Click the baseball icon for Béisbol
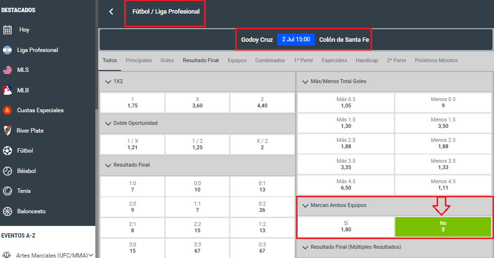 coord(7,171)
